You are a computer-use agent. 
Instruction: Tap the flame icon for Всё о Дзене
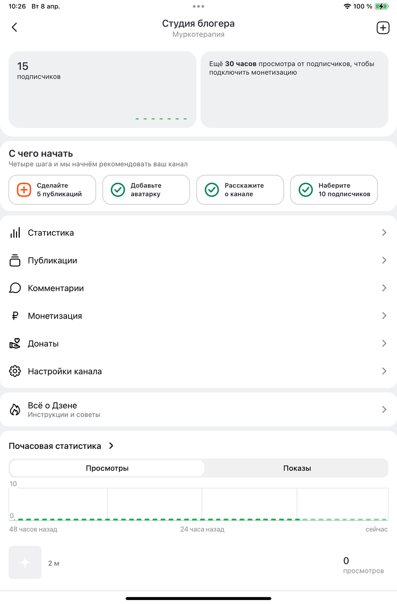15,410
